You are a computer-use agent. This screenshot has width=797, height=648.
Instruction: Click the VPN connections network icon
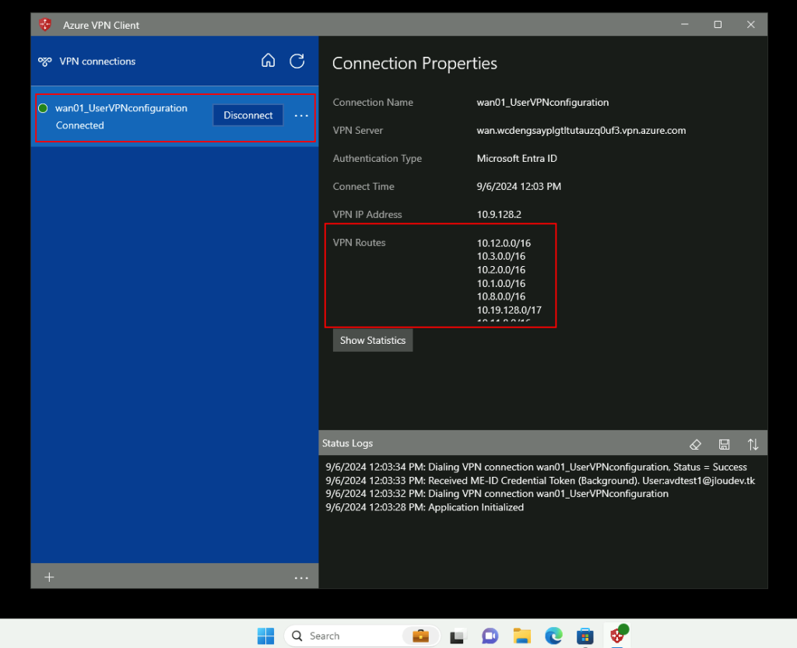[44, 61]
